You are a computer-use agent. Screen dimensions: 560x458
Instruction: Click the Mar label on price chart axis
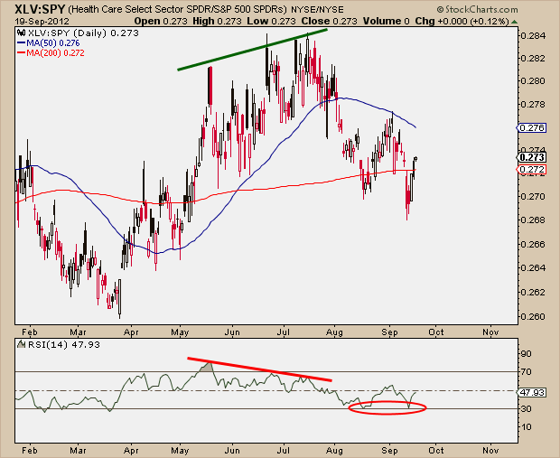click(x=78, y=332)
